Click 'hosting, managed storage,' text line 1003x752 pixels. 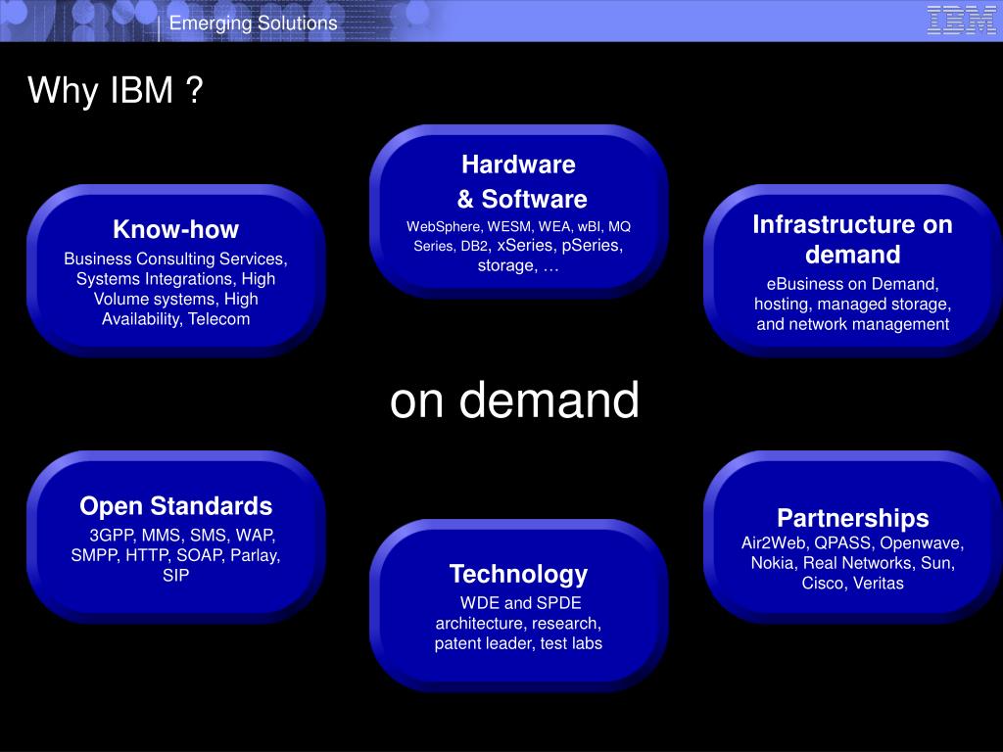pos(853,304)
